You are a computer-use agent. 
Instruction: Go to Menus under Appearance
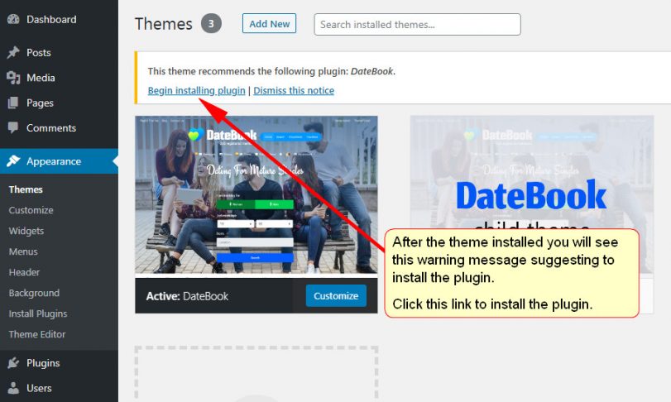pyautogui.click(x=23, y=251)
